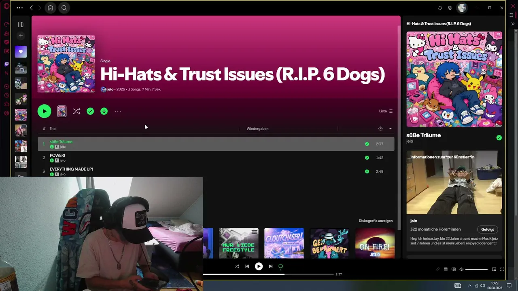Enter full screen with the expand icon
518x291 pixels.
[502, 269]
